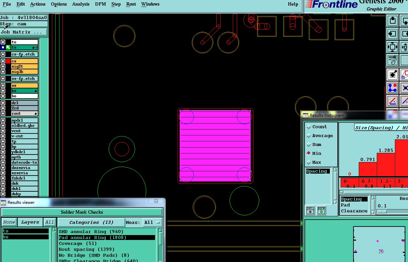The width and height of the screenshot is (408, 262).
Task: Click the pan down arrow icon
Action: 404,21
